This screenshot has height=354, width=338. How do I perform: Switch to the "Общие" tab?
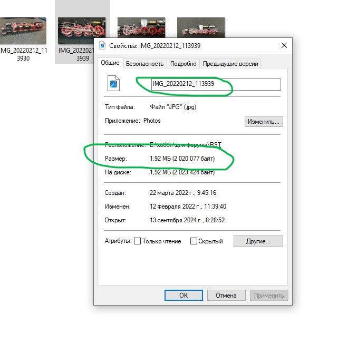tap(110, 64)
